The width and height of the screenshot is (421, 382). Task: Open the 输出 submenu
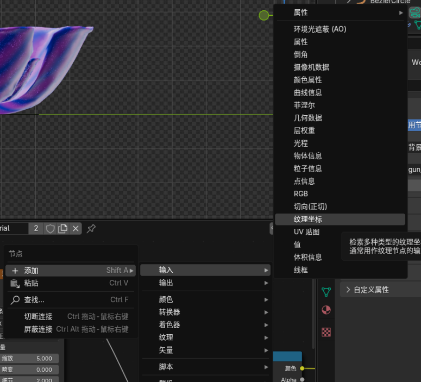point(205,283)
